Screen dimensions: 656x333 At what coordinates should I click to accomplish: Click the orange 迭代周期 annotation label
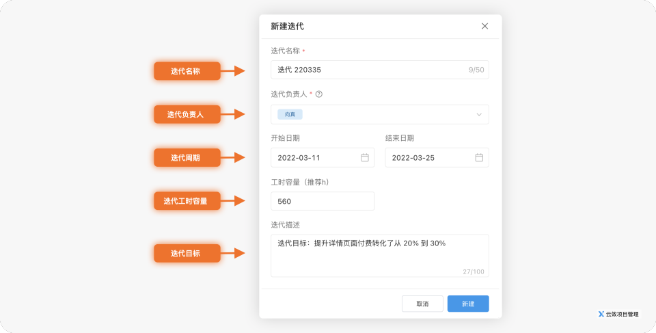tap(187, 158)
